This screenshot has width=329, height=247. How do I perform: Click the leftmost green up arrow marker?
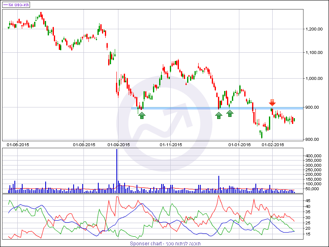click(142, 115)
